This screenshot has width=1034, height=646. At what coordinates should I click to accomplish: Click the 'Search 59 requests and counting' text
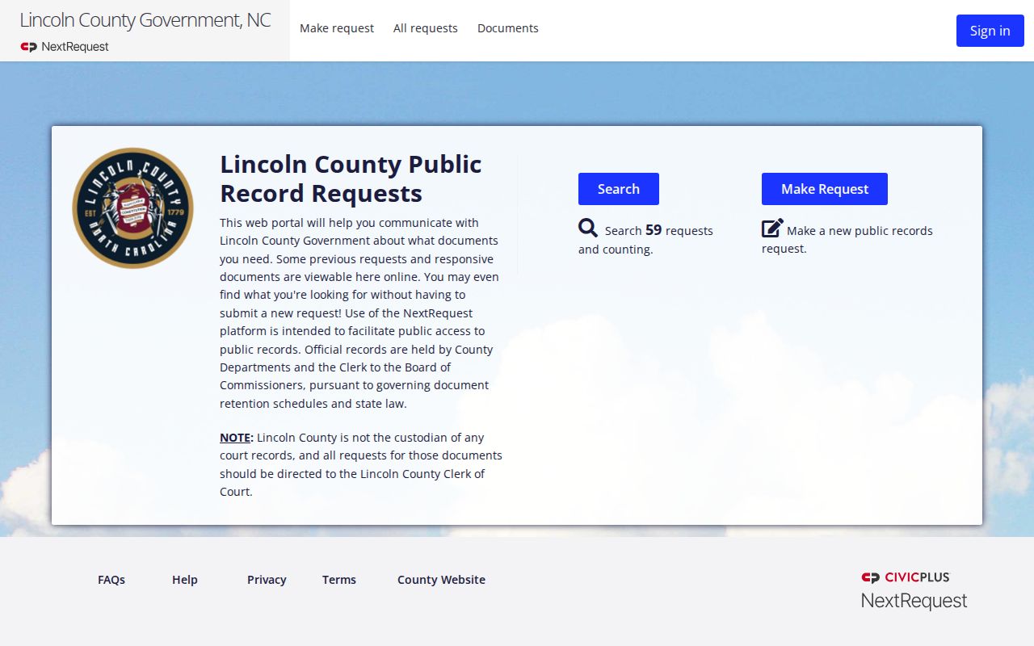point(645,239)
